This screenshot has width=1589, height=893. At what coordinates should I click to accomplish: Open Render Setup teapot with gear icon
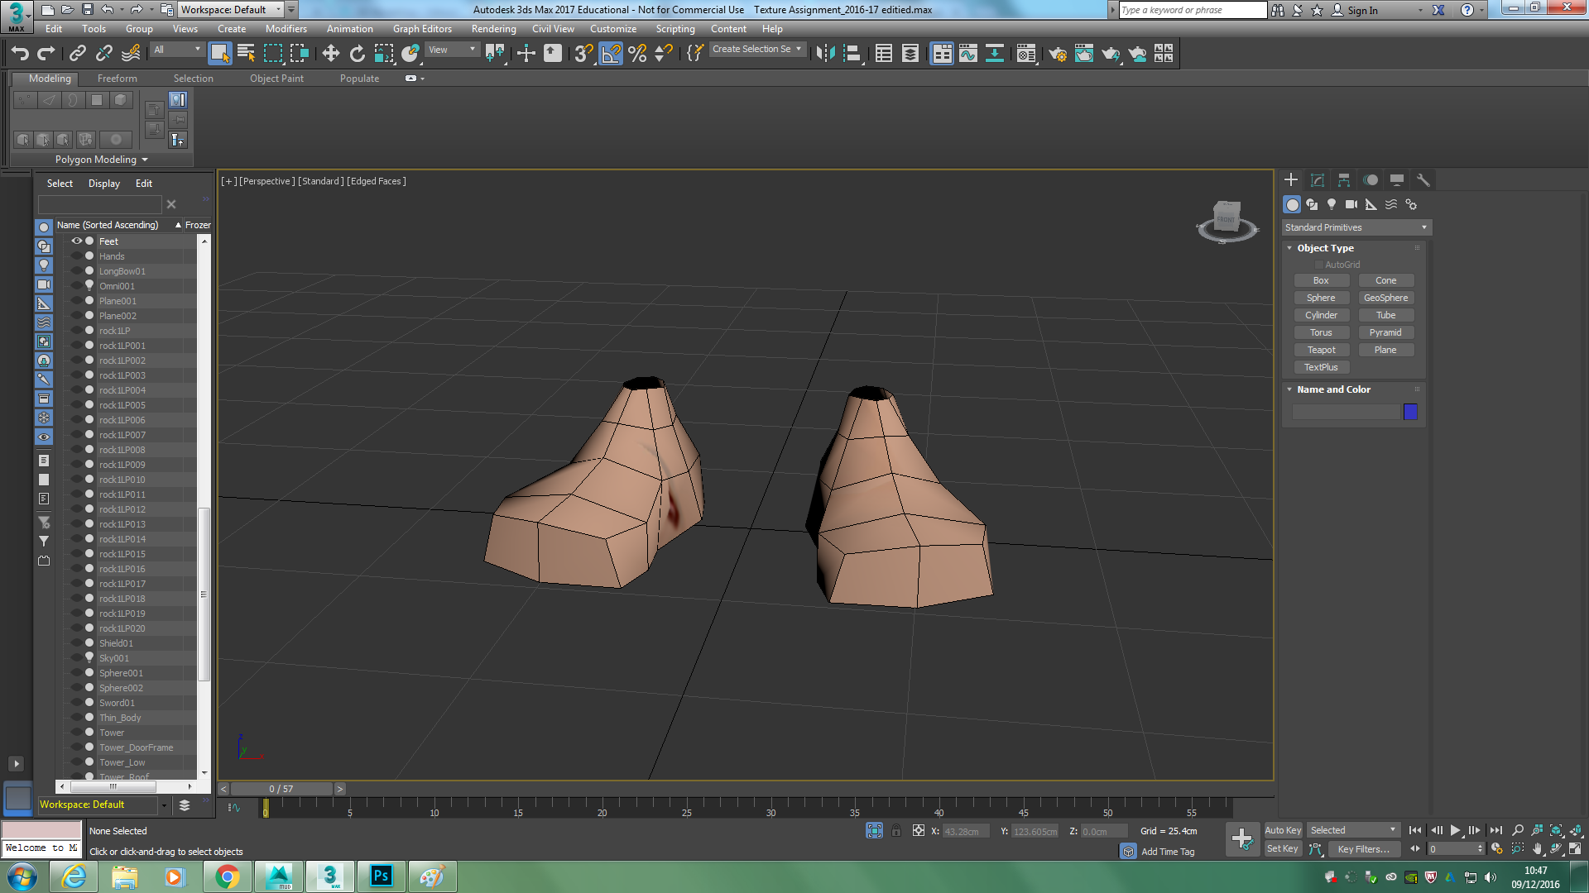click(1057, 54)
